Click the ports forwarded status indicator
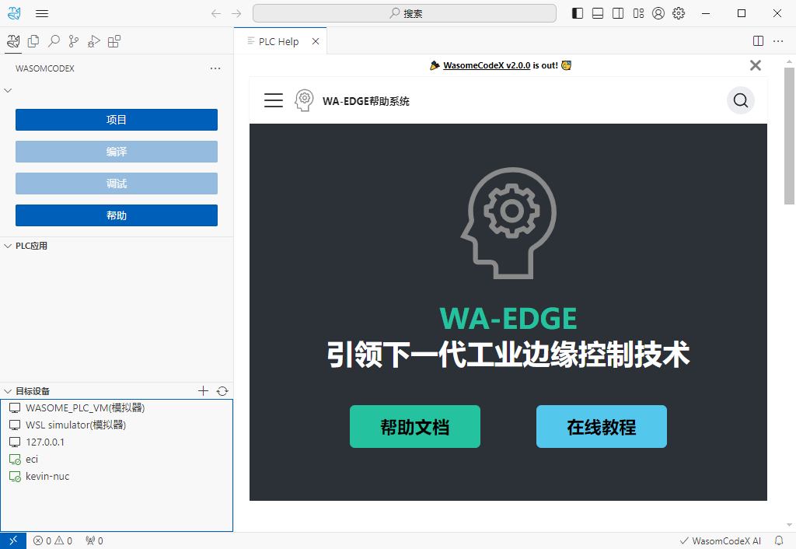The width and height of the screenshot is (796, 549). coord(94,541)
